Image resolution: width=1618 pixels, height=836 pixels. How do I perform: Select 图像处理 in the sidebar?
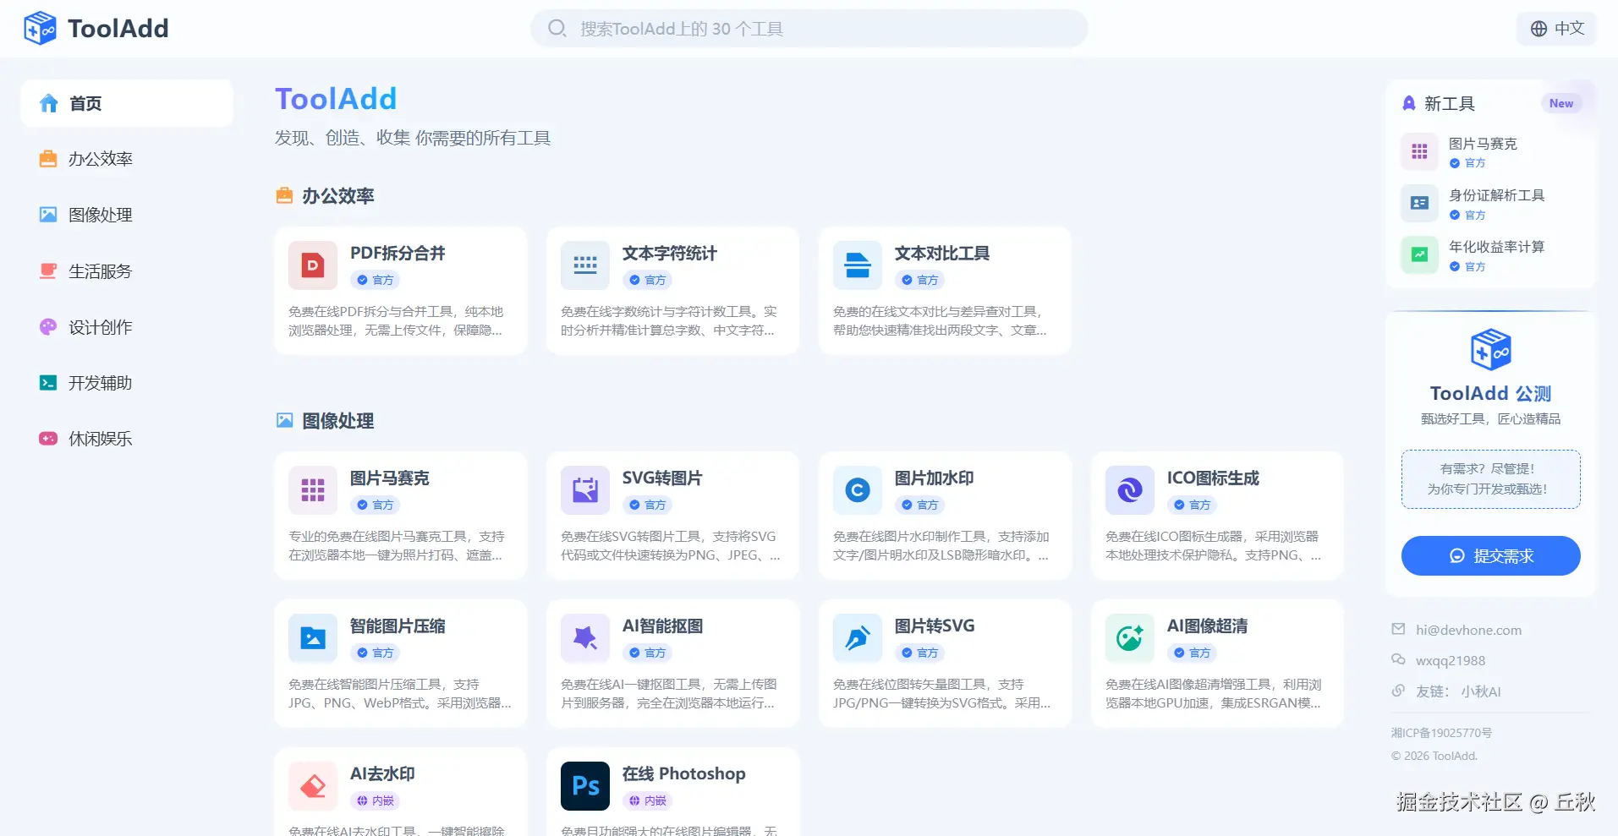pos(127,215)
